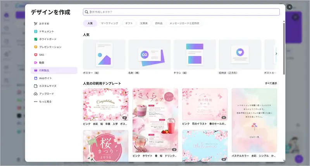Open the 動画 video category icon
This screenshot has width=310, height=166.
(36, 62)
